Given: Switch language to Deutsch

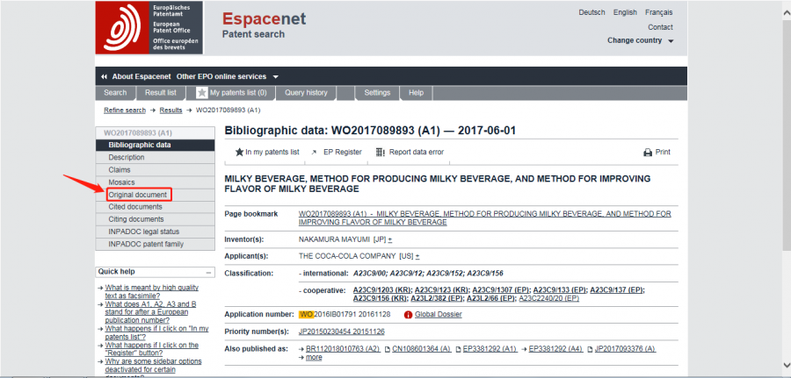Looking at the screenshot, I should tap(591, 12).
